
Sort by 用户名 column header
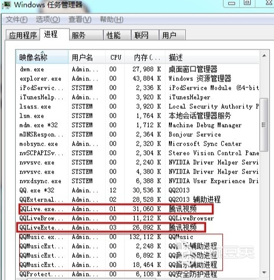pos(86,57)
